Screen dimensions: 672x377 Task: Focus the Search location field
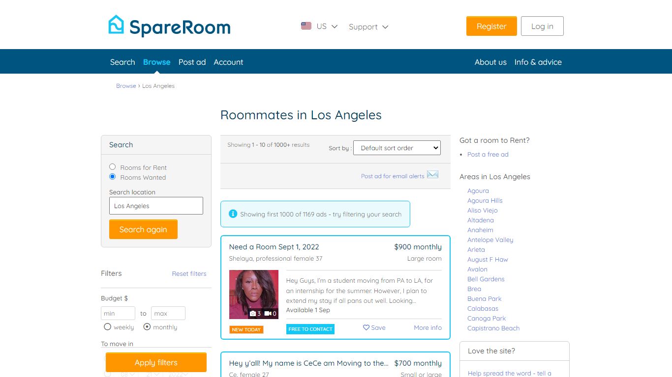point(156,206)
